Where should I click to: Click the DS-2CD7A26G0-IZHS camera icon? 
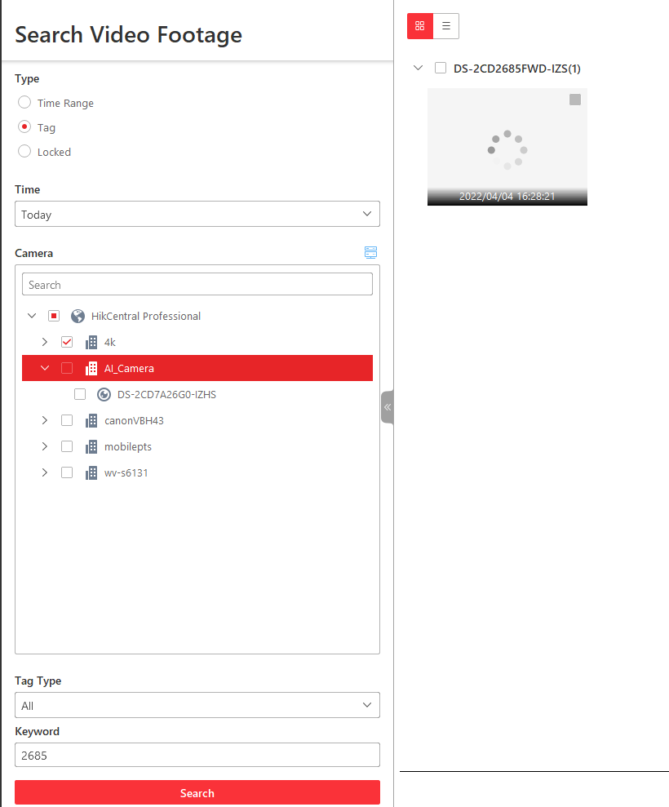(104, 395)
